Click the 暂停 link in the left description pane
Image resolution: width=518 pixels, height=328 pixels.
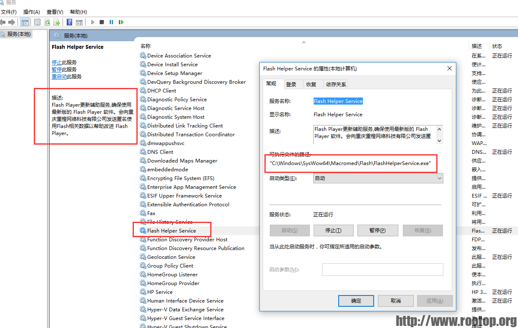point(57,70)
